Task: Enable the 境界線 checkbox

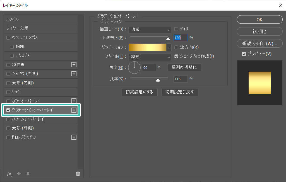Action: pos(8,65)
